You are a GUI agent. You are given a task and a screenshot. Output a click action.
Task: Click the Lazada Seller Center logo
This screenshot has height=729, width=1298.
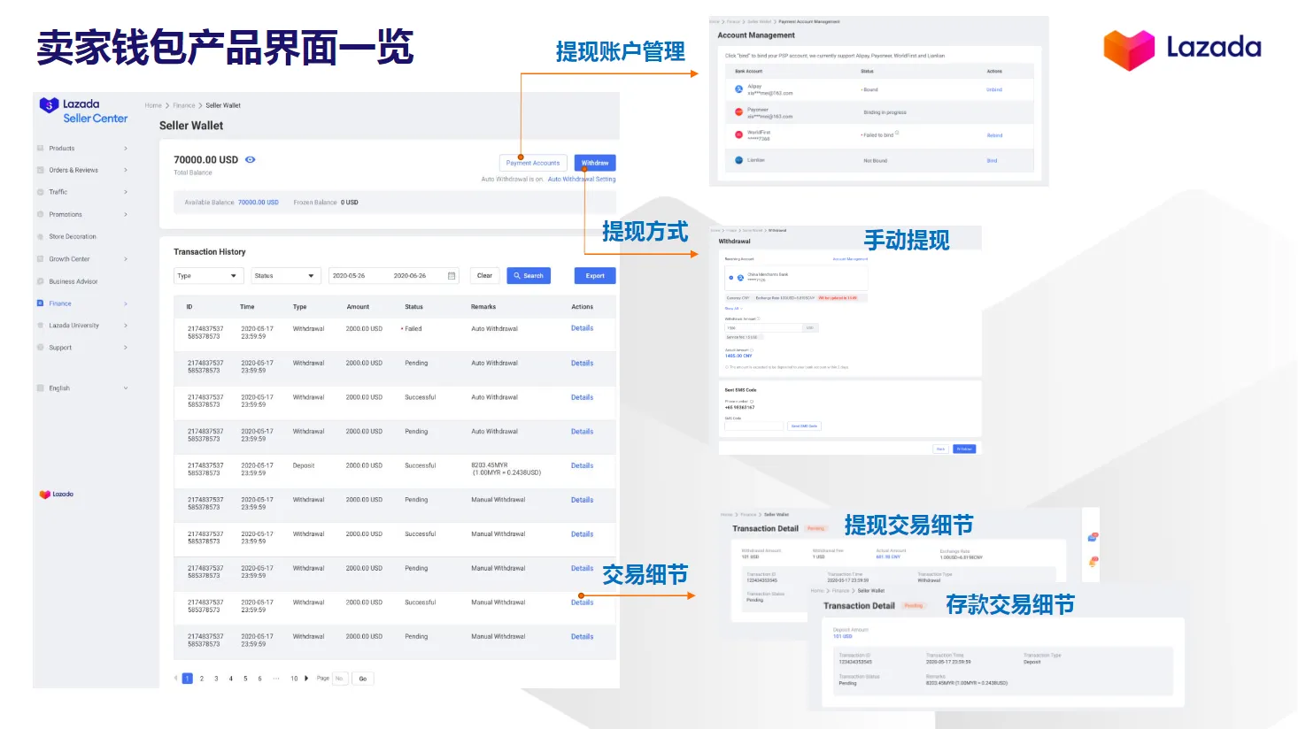82,109
